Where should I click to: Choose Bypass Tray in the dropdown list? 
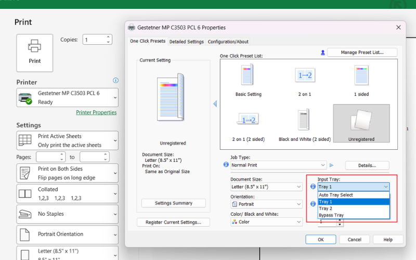[354, 215]
